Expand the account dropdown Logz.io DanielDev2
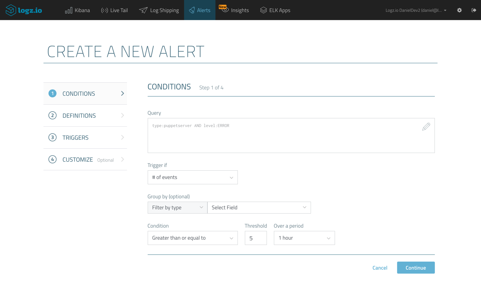Viewport: 481px width, 300px height. point(416,10)
